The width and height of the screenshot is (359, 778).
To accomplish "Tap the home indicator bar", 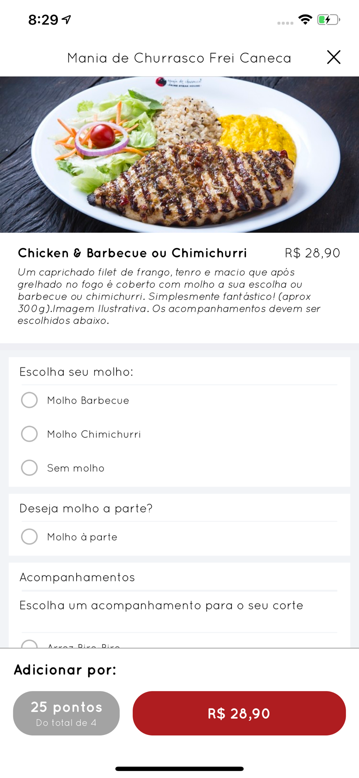I will (x=179, y=769).
